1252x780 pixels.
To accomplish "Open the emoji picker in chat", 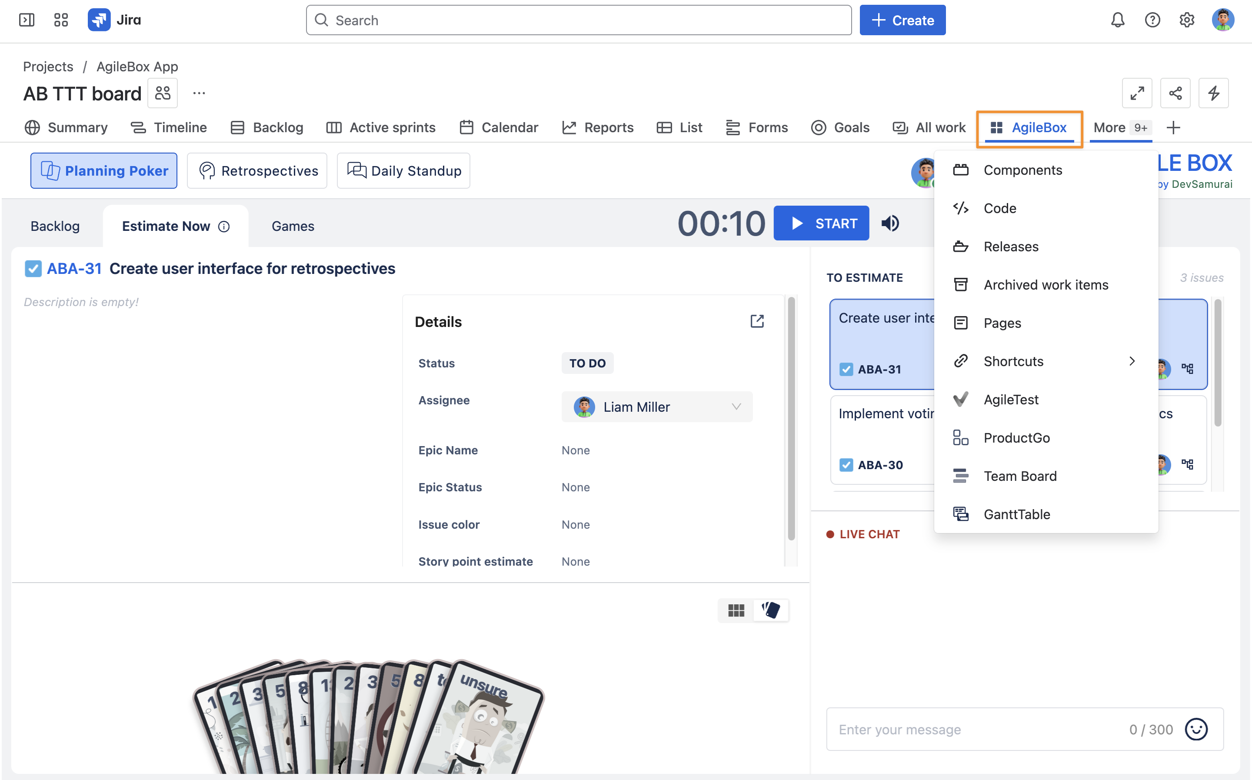I will 1196,729.
